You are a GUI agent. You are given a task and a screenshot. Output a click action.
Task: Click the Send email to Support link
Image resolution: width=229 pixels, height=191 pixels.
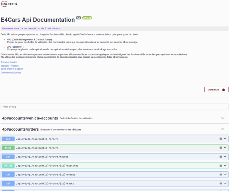pos(12,69)
